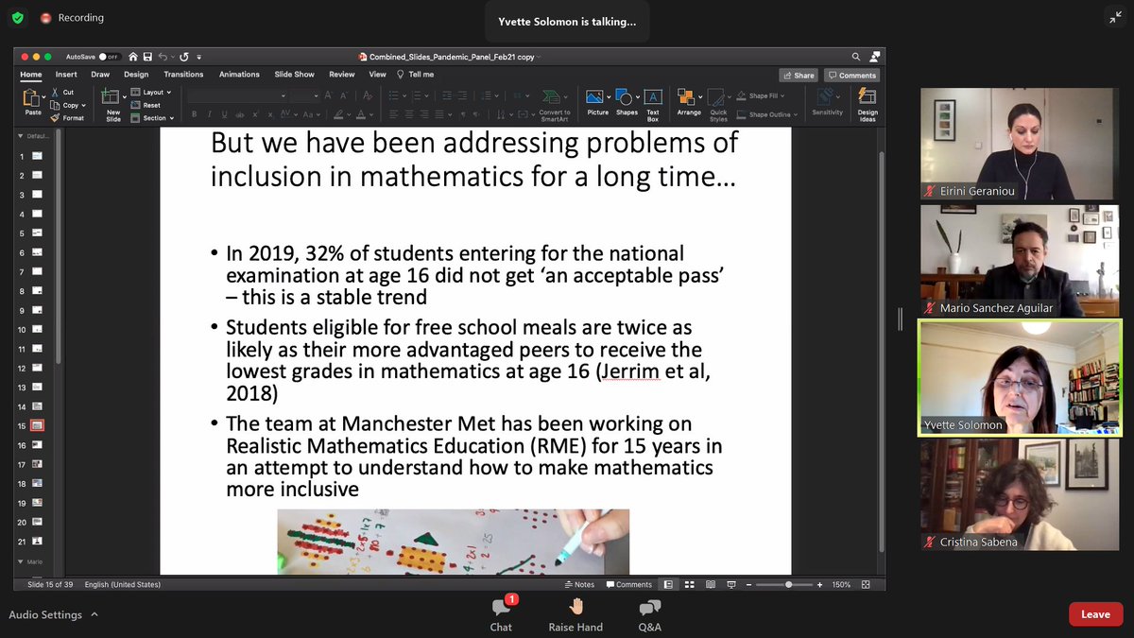Open Design Ideas pane
Viewport: 1134px width, 638px height.
pyautogui.click(x=868, y=104)
